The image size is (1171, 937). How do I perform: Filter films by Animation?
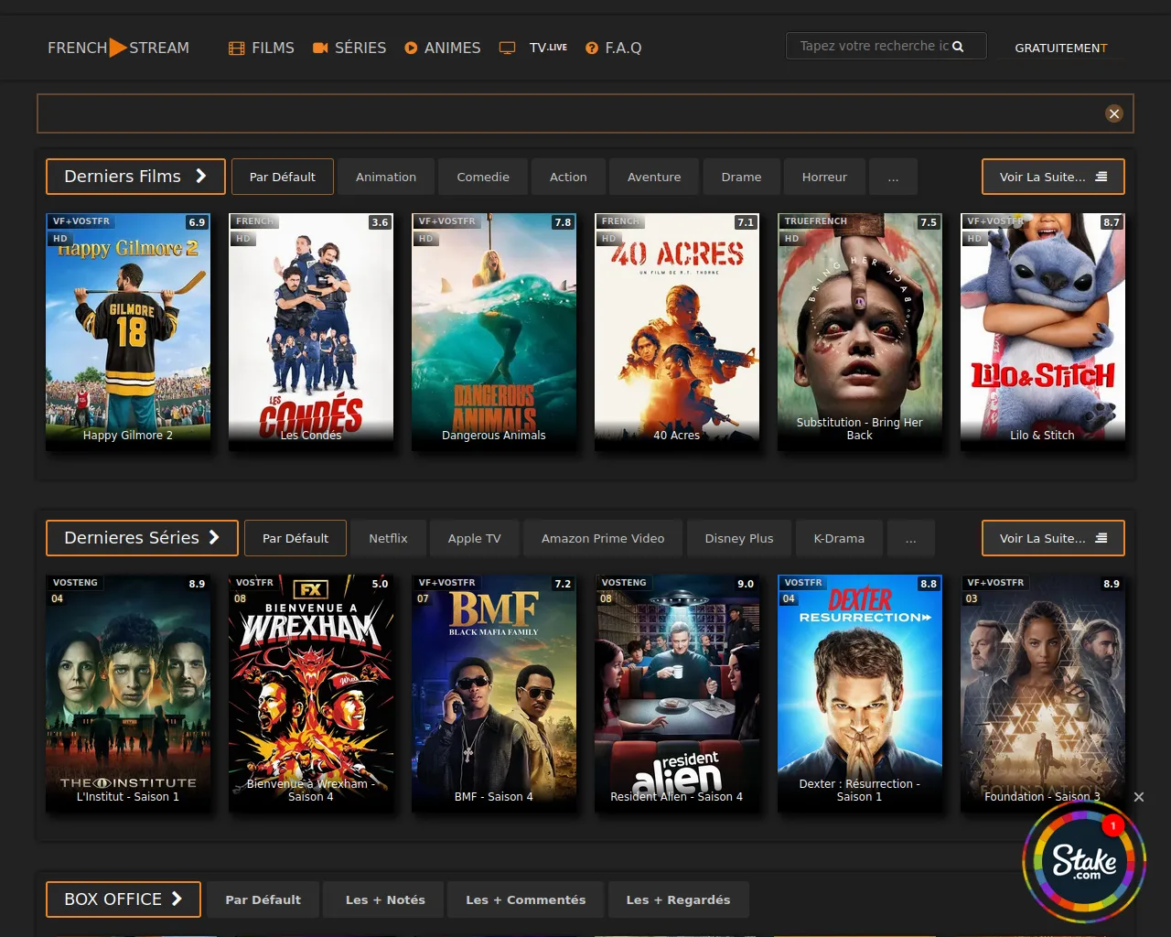point(386,177)
